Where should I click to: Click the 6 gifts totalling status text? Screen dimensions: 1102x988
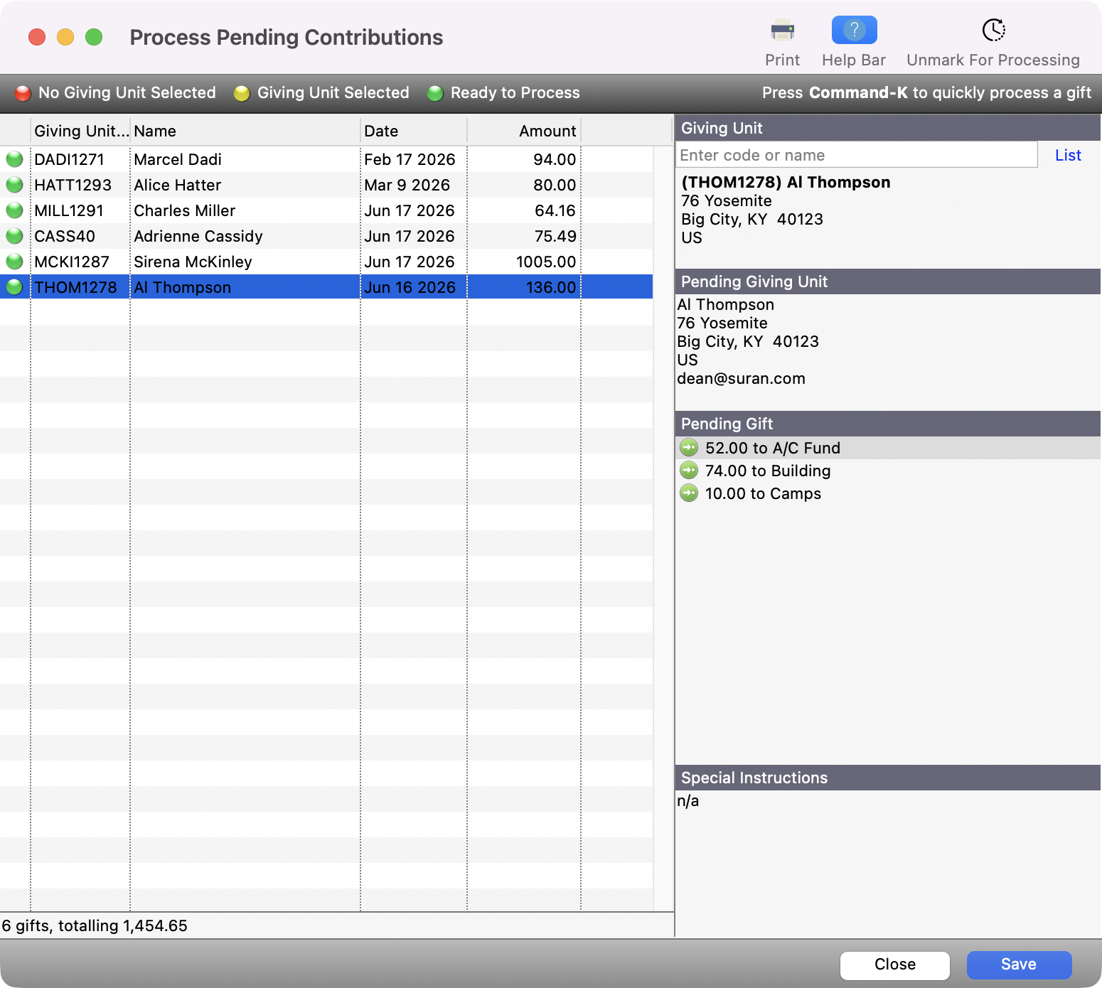click(95, 925)
